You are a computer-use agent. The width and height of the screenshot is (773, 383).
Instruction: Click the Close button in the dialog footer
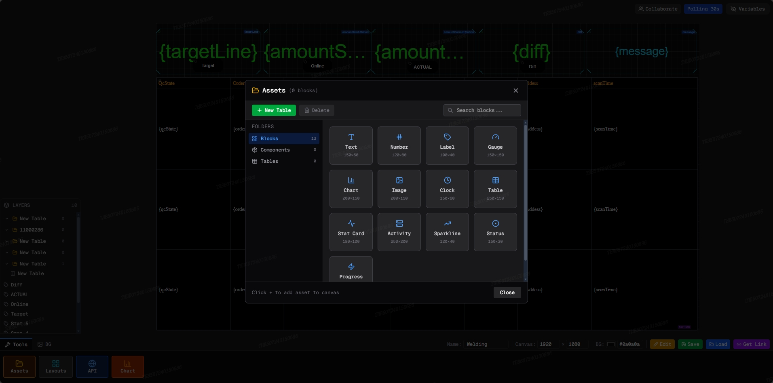coord(507,293)
